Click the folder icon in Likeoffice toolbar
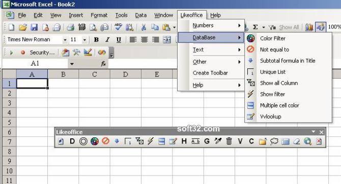The image size is (341, 184). [x=263, y=141]
